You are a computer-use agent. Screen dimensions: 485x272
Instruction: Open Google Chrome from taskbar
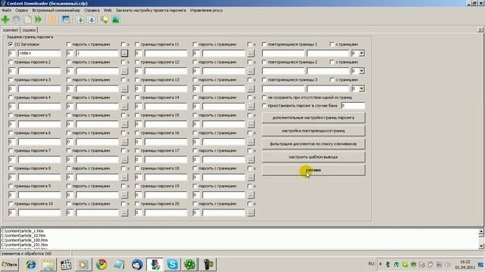101,264
